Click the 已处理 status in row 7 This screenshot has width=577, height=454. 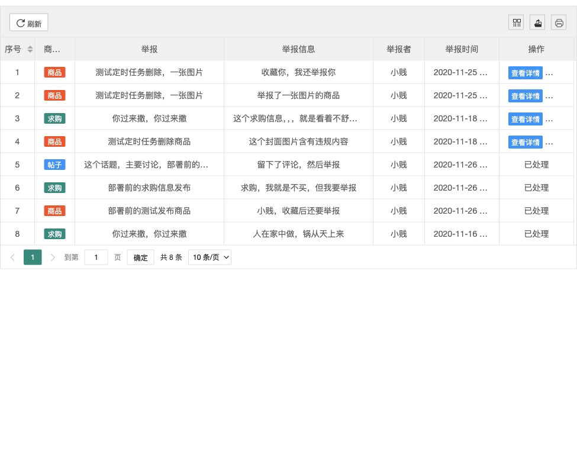pyautogui.click(x=536, y=211)
